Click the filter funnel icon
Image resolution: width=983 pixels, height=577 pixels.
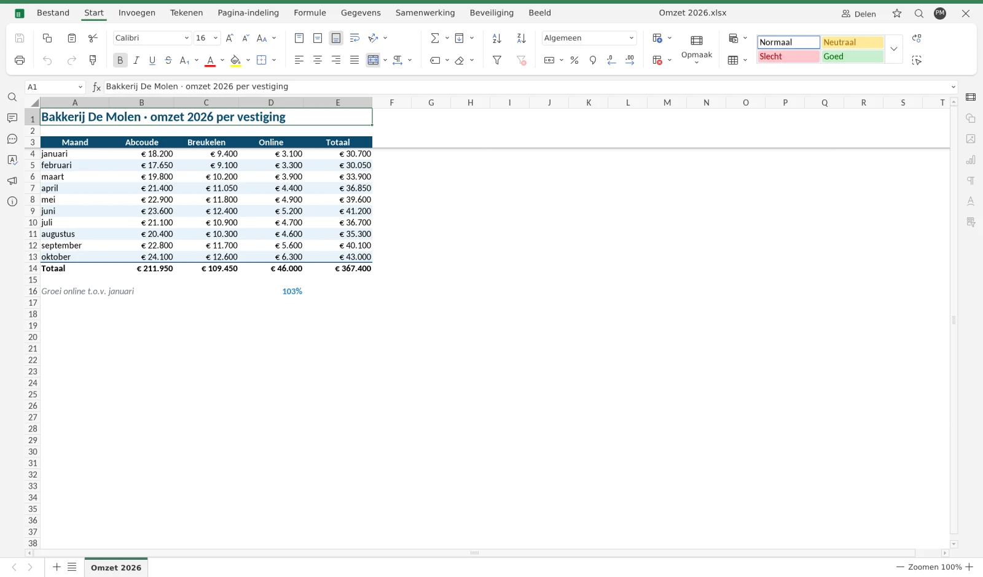pyautogui.click(x=497, y=60)
